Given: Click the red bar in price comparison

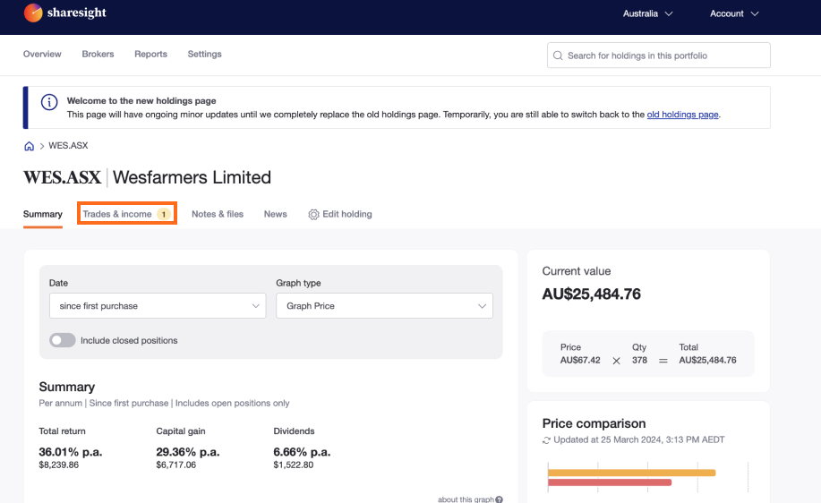Looking at the screenshot, I should point(610,482).
